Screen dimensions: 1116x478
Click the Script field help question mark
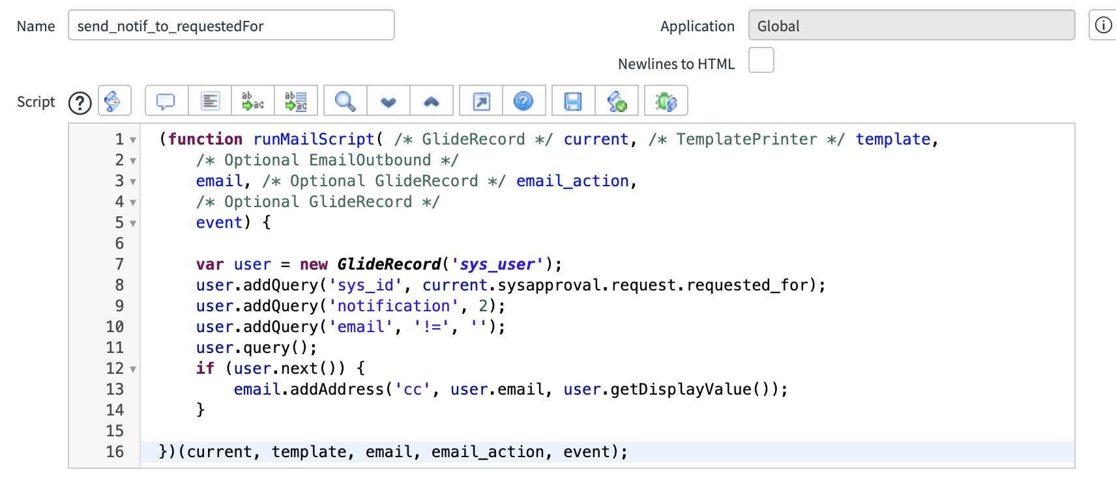point(80,102)
